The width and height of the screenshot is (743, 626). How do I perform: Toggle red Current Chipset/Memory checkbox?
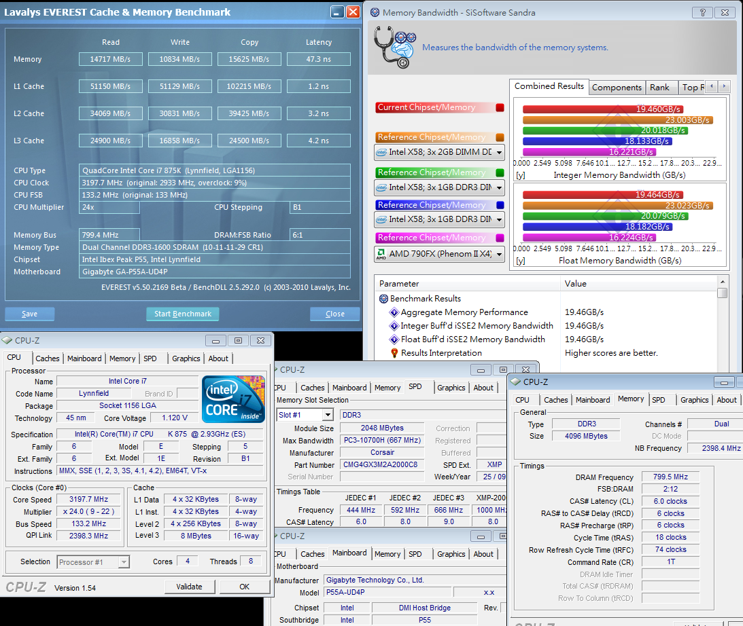pyautogui.click(x=500, y=107)
